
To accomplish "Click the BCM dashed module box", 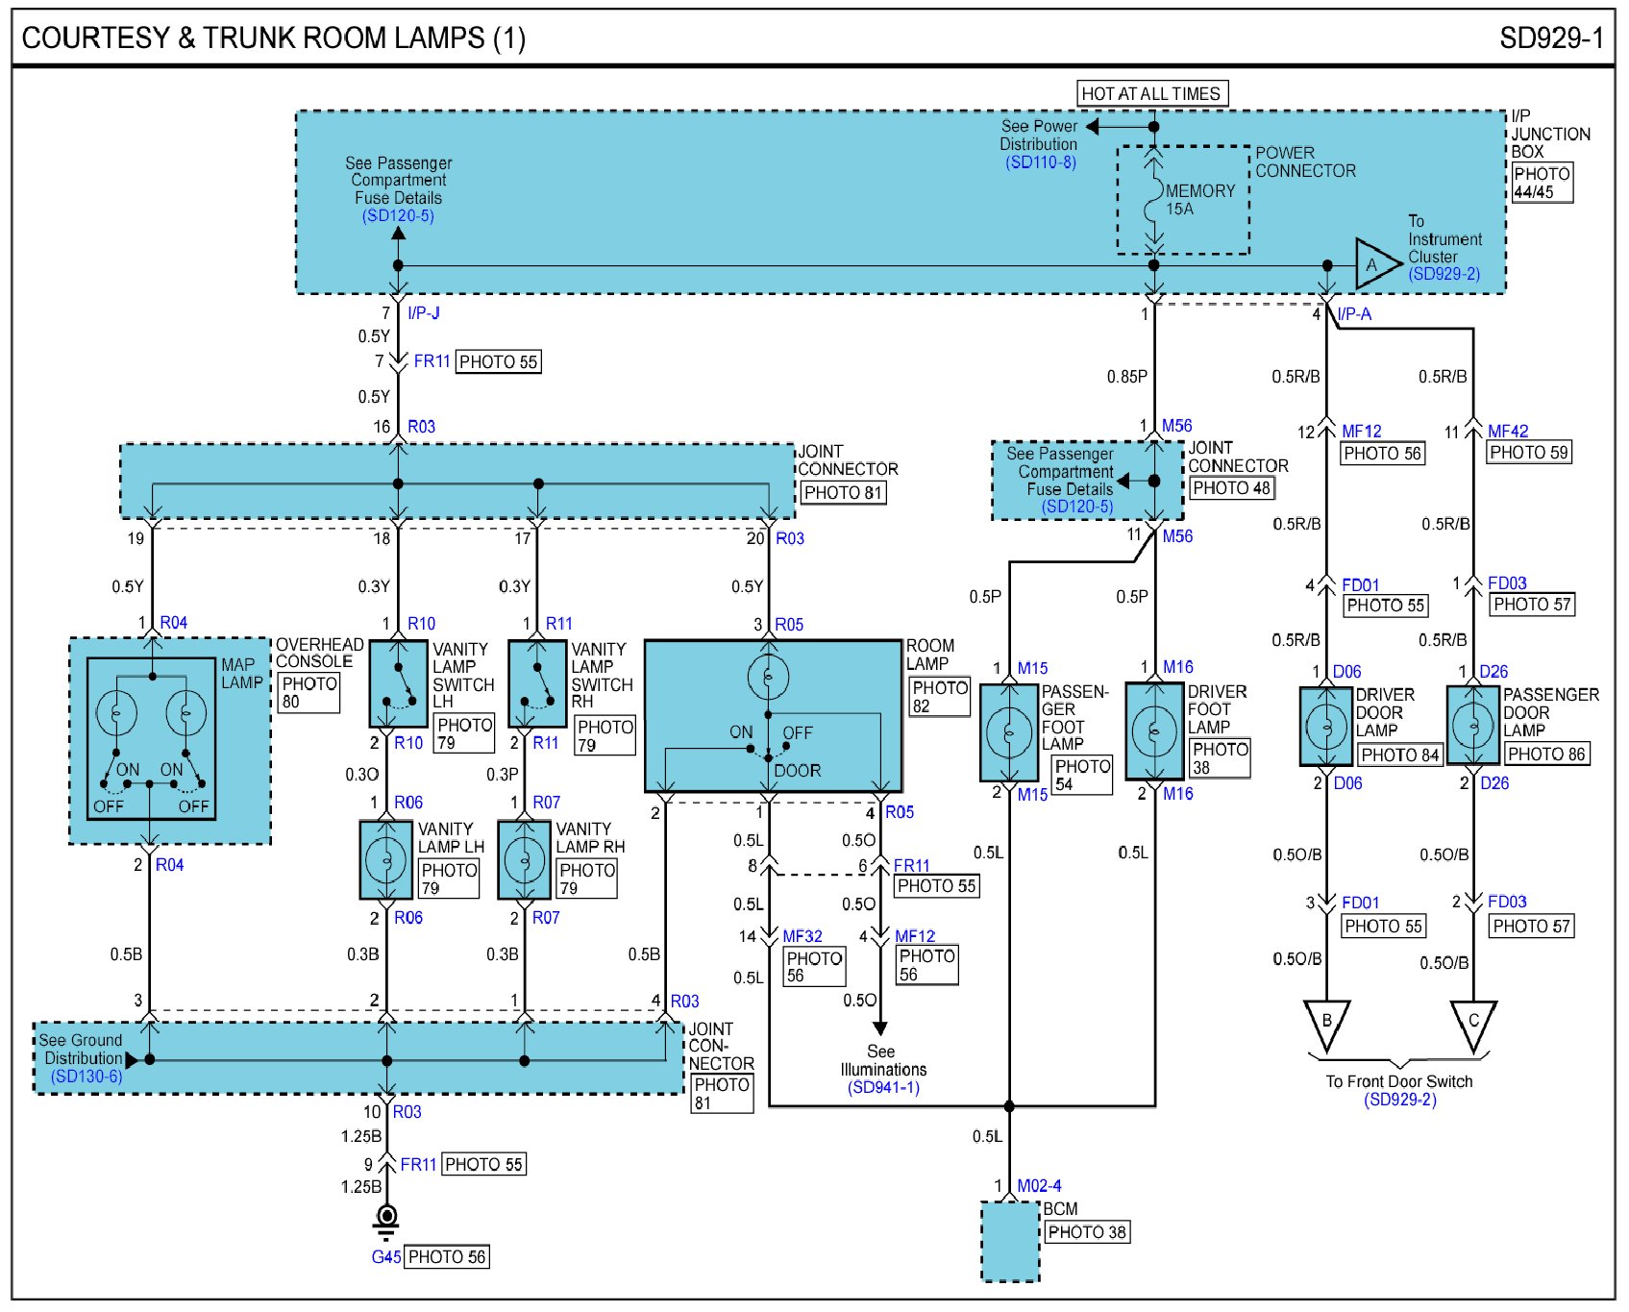I will click(1009, 1241).
